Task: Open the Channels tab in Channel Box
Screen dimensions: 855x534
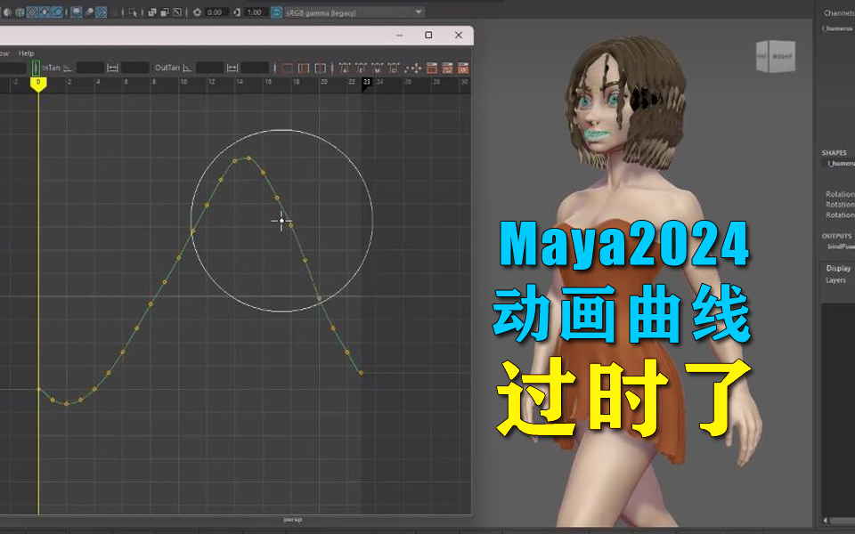Action: click(x=839, y=13)
